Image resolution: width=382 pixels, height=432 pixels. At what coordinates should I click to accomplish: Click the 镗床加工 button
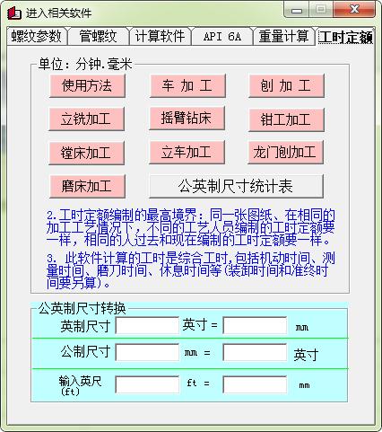pyautogui.click(x=86, y=153)
